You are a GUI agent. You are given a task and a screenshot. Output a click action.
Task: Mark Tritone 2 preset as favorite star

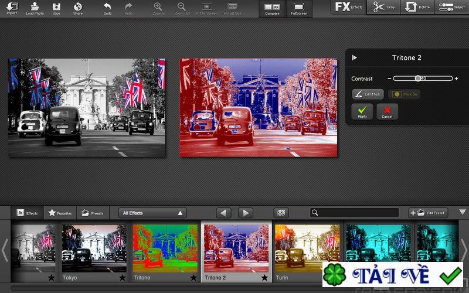(265, 277)
